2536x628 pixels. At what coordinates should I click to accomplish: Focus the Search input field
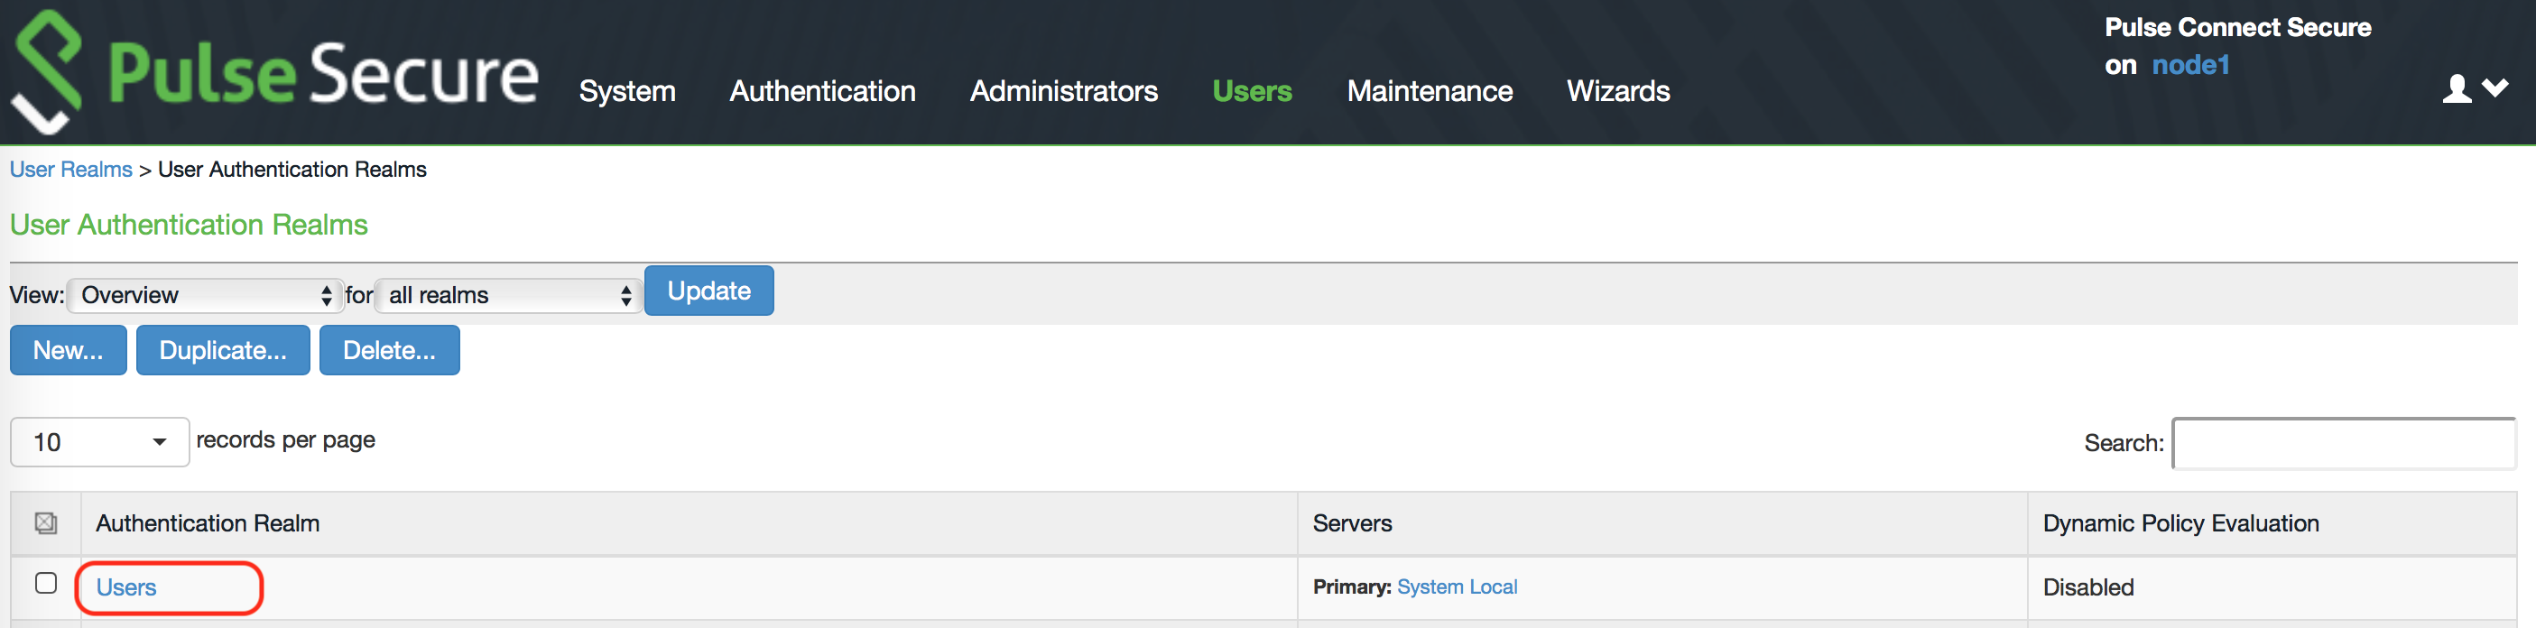tap(2343, 443)
